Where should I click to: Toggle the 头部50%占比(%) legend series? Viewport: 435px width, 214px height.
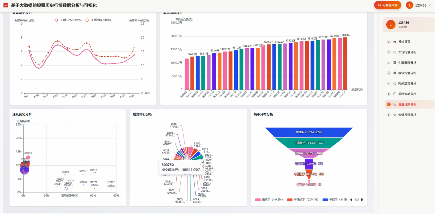pos(98,20)
